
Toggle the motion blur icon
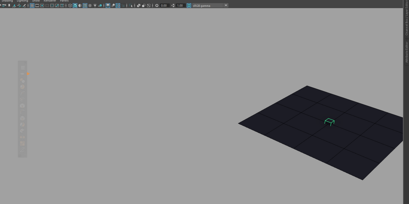point(113,5)
